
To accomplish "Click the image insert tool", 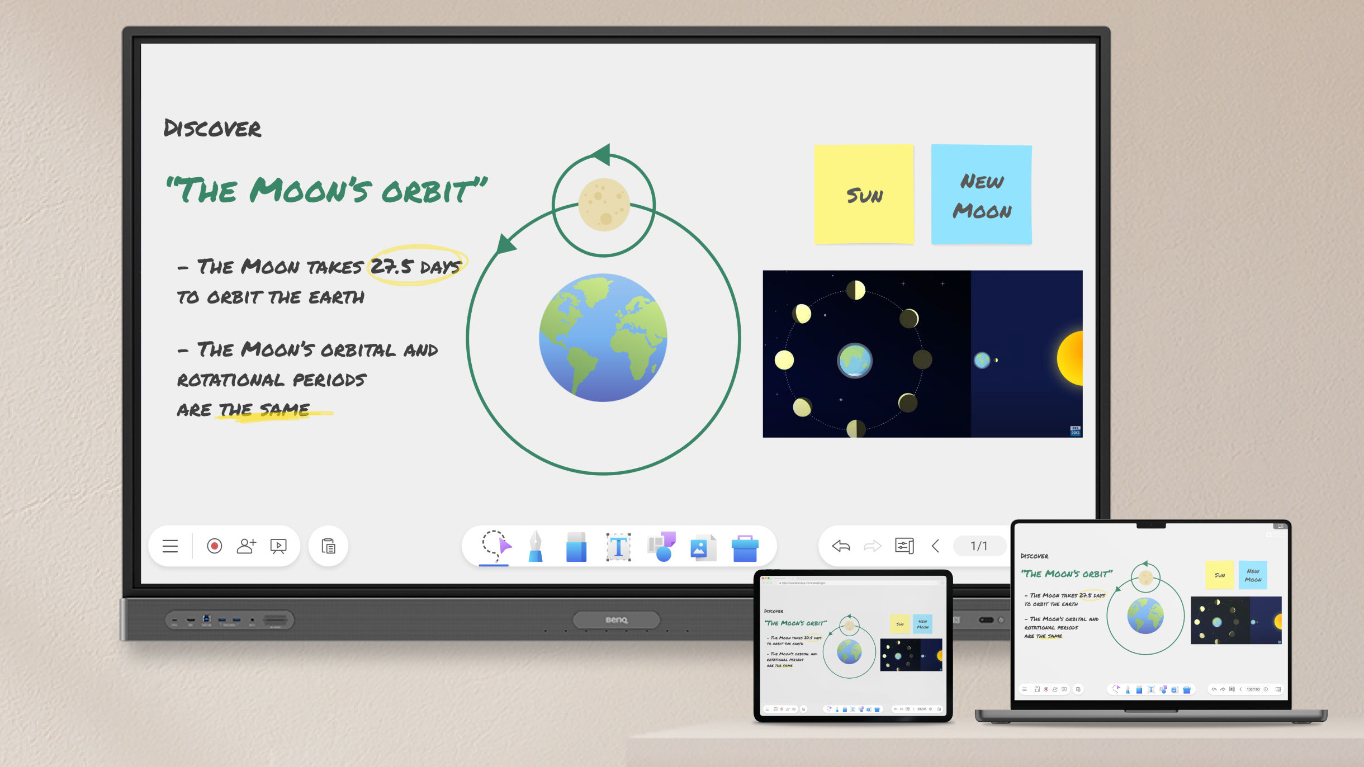I will click(x=703, y=545).
